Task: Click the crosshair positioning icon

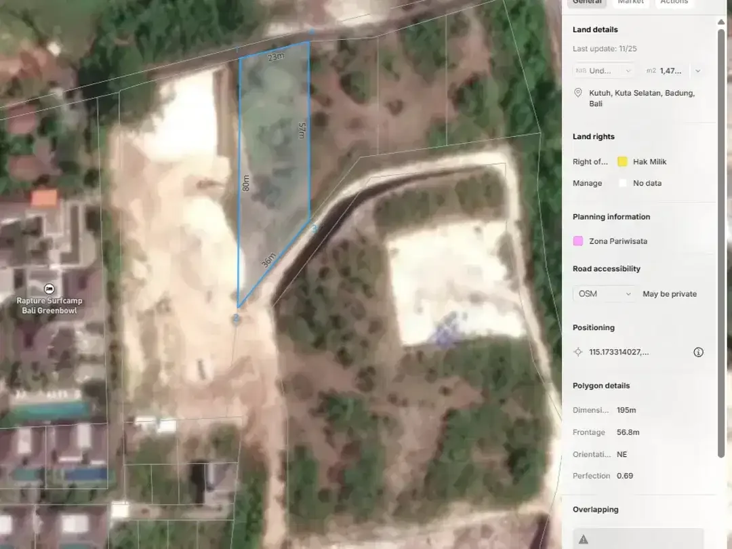Action: (578, 352)
